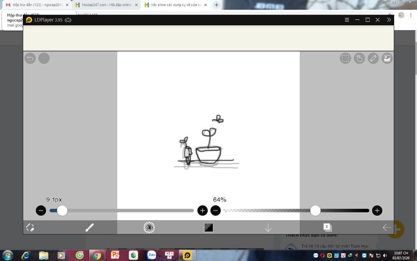This screenshot has height=261, width=417.
Task: Click the volume icon in the system tray
Action: 385,256
